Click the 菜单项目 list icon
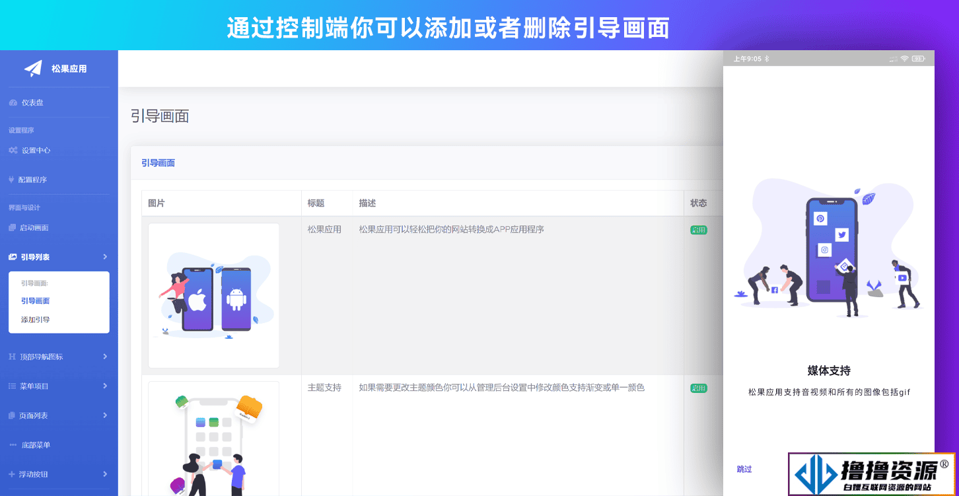 tap(13, 386)
